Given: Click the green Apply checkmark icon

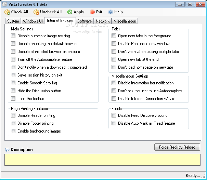Looking at the screenshot, I should pyautogui.click(x=70, y=12).
